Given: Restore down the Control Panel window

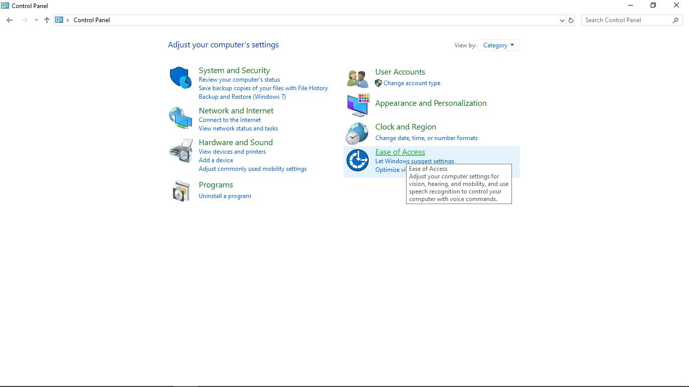Looking at the screenshot, I should click(653, 6).
